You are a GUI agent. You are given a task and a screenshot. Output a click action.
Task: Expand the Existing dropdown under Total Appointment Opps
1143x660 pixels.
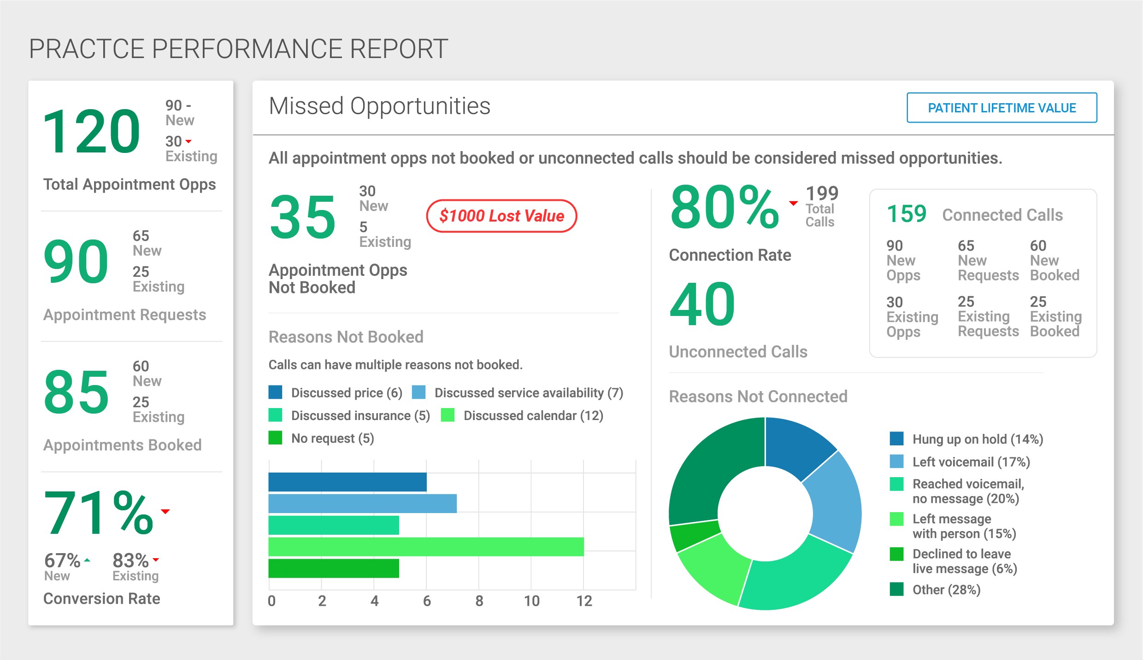coord(189,142)
